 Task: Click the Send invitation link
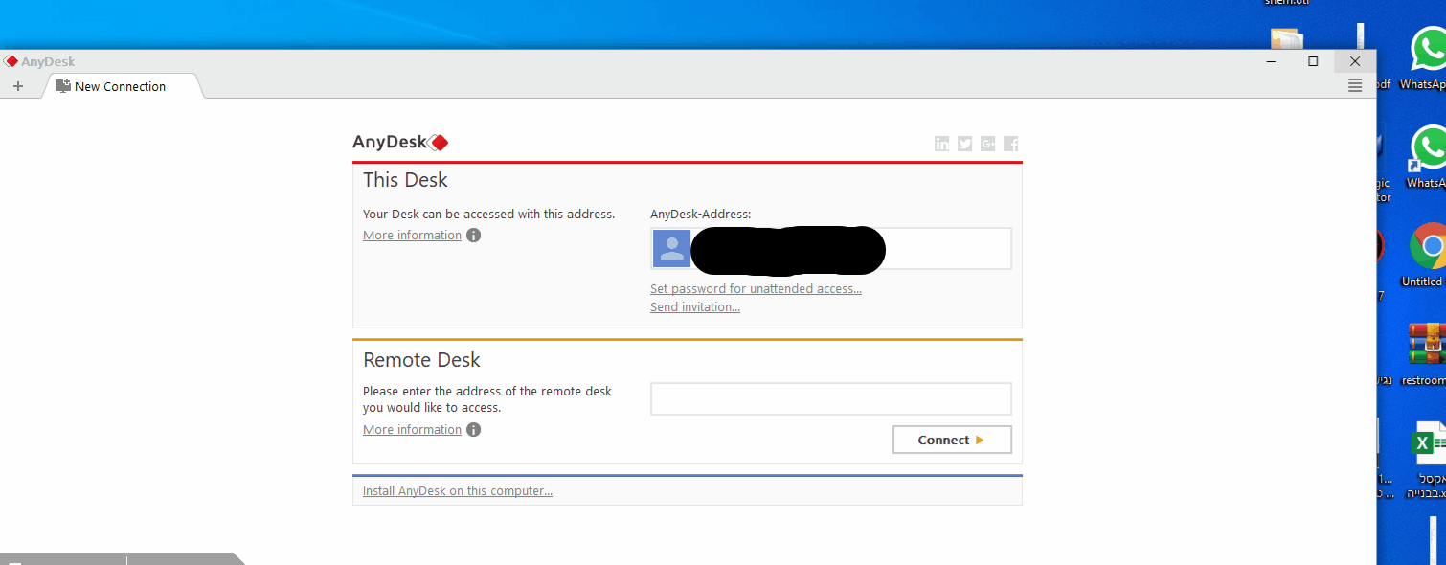click(695, 307)
